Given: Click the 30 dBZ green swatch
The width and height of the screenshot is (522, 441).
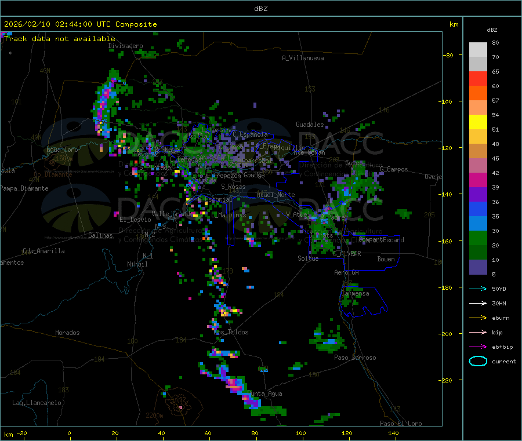Looking at the screenshot, I should (478, 238).
